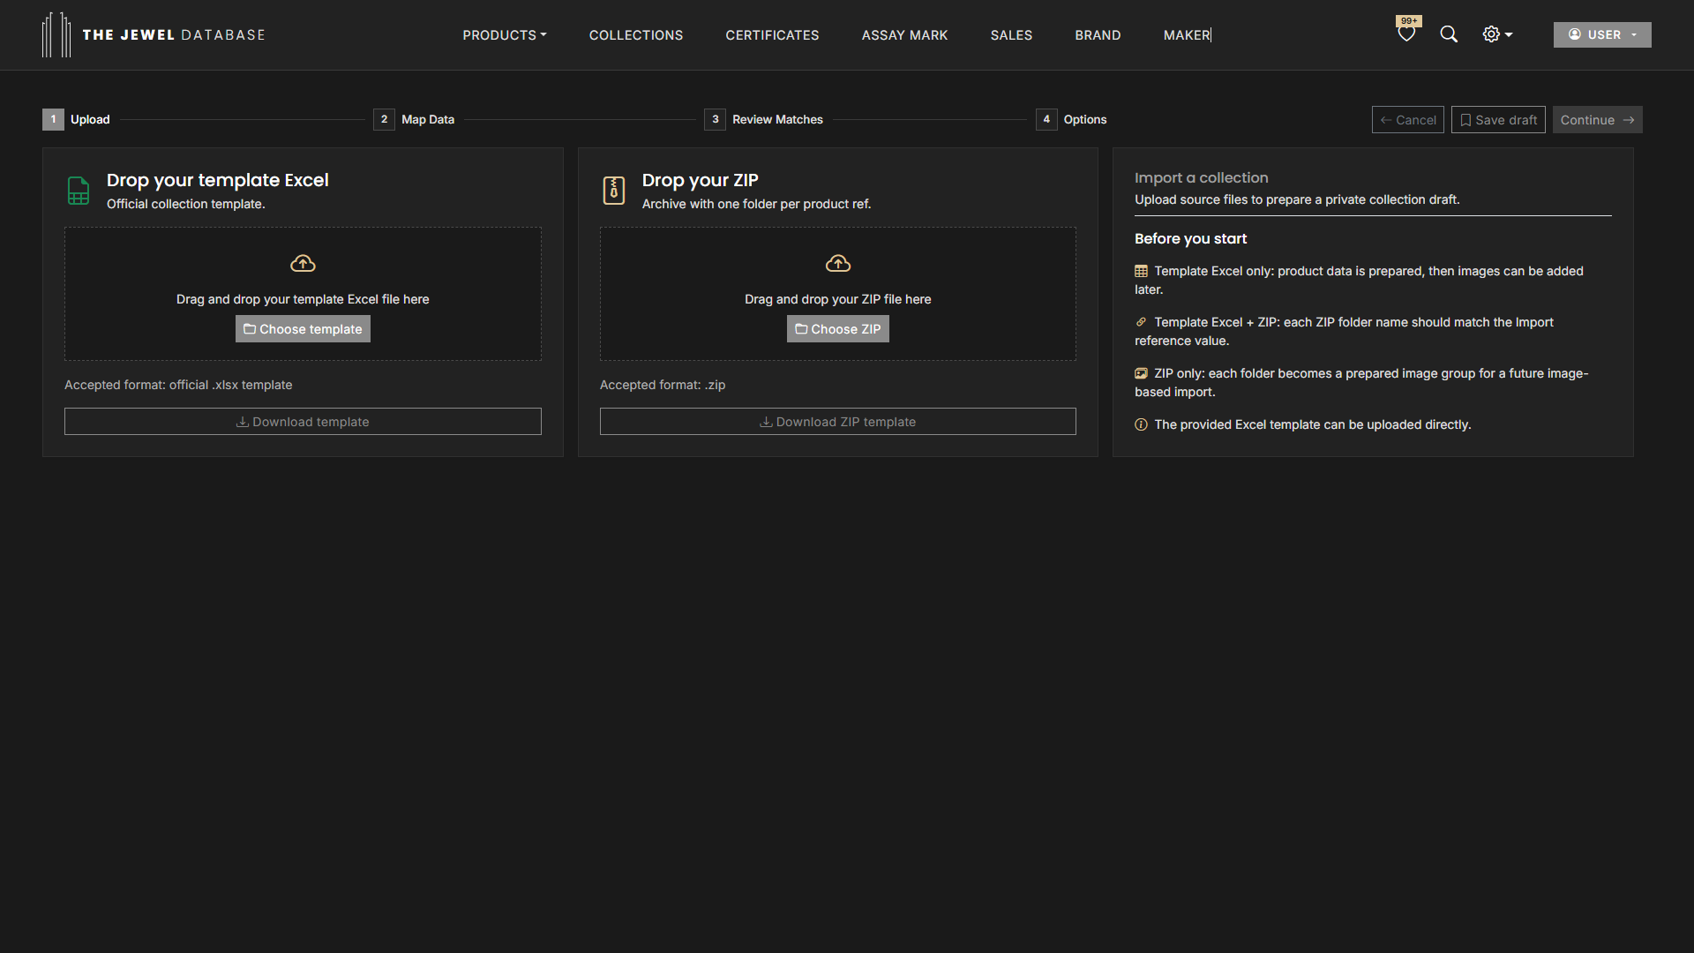Image resolution: width=1694 pixels, height=953 pixels.
Task: Go to COLLECTIONS page
Action: pyautogui.click(x=636, y=35)
